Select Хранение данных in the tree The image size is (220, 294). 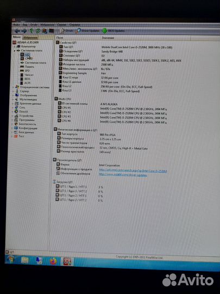[x=28, y=103]
